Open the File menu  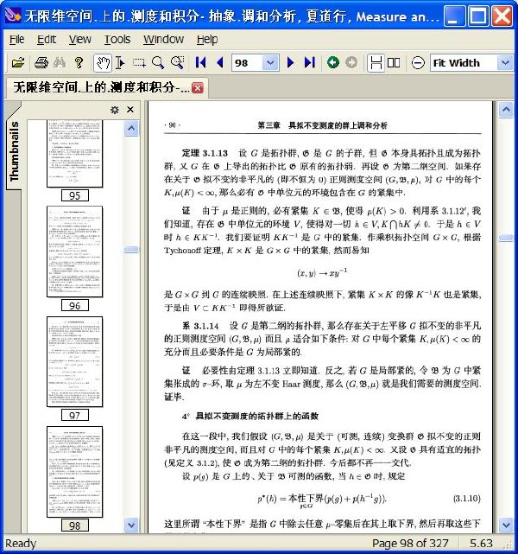[17, 40]
